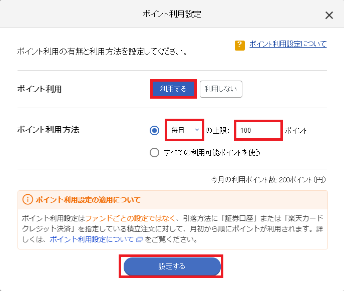Click the orange info circle icon
Image resolution: width=344 pixels, height=291 pixels.
[28, 199]
